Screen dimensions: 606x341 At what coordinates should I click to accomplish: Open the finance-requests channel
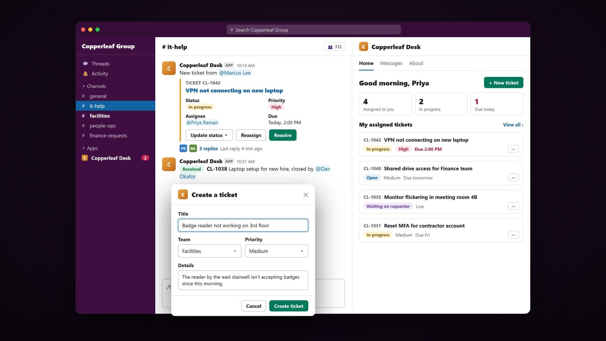pos(116,136)
